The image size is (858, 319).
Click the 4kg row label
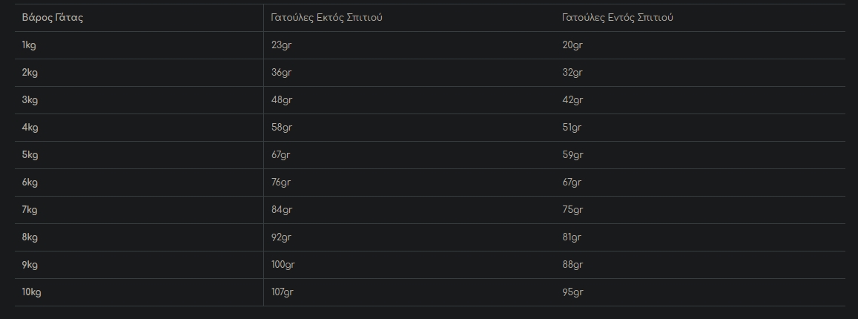pyautogui.click(x=30, y=128)
